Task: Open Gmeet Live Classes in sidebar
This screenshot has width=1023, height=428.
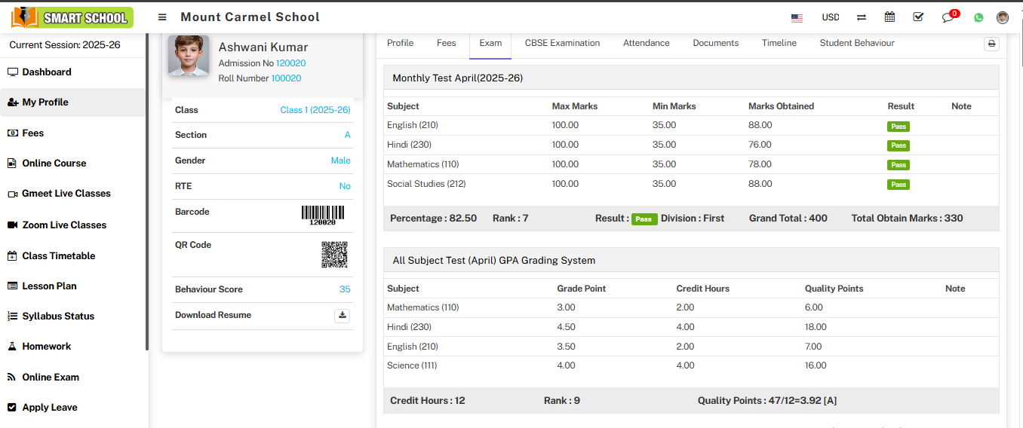Action: click(x=66, y=194)
